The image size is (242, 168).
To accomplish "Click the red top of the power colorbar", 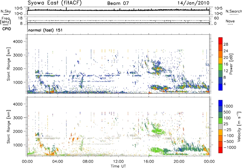I will coord(221,41).
